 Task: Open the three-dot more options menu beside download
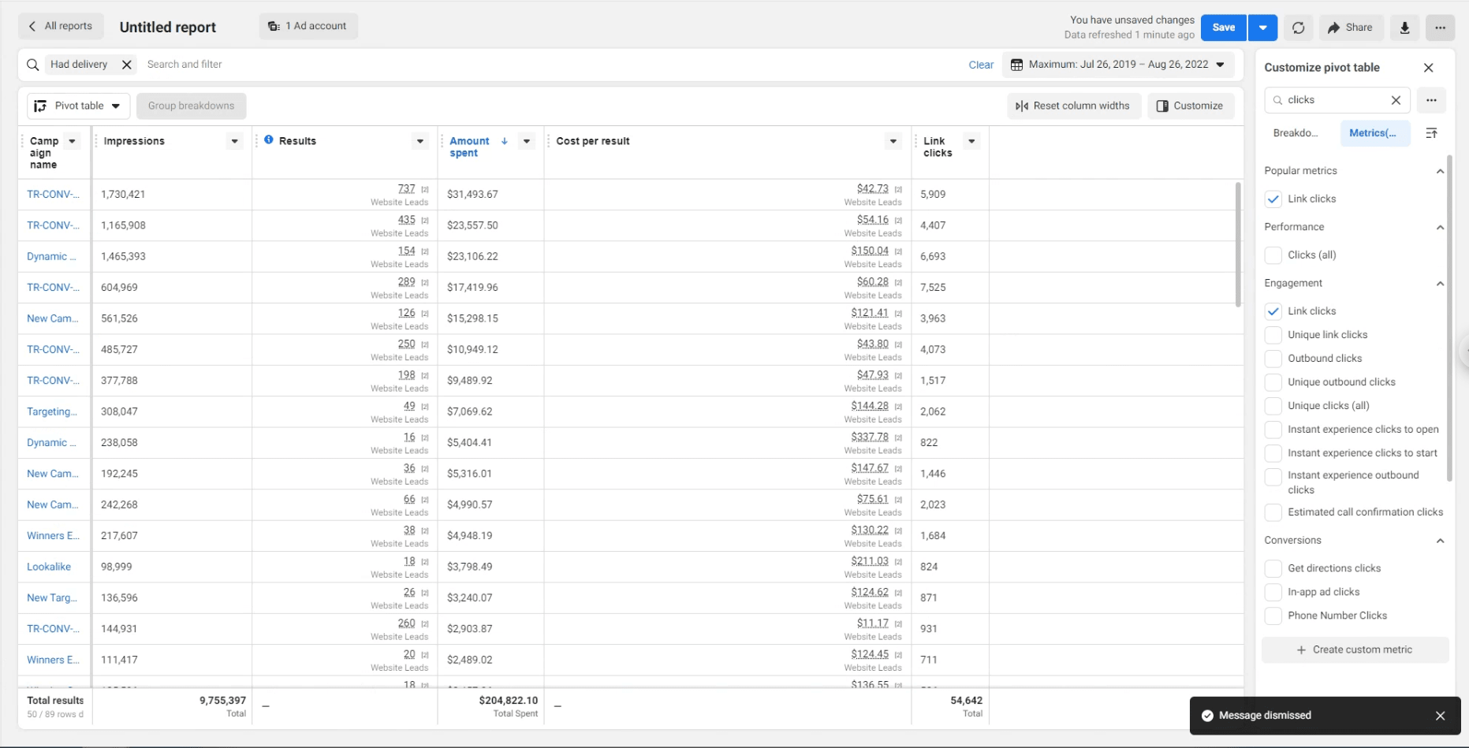tap(1440, 28)
